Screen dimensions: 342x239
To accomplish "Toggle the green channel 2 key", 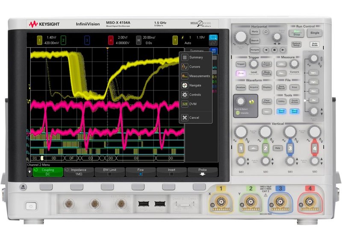I will [265, 149].
